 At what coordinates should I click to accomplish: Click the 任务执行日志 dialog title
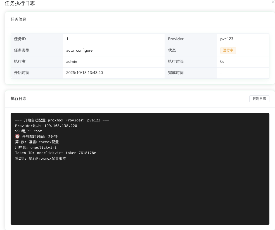click(x=20, y=3)
